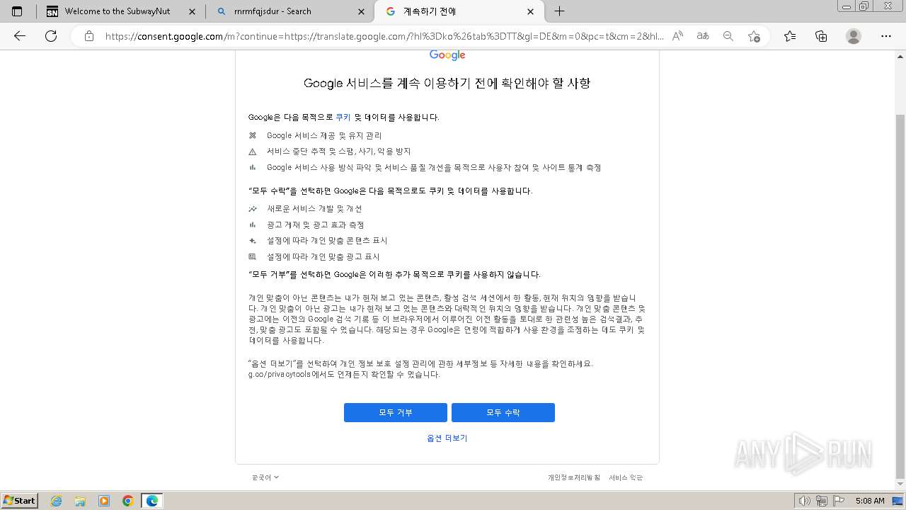The height and width of the screenshot is (510, 906).
Task: Click the 모두 수락 button
Action: (x=503, y=412)
